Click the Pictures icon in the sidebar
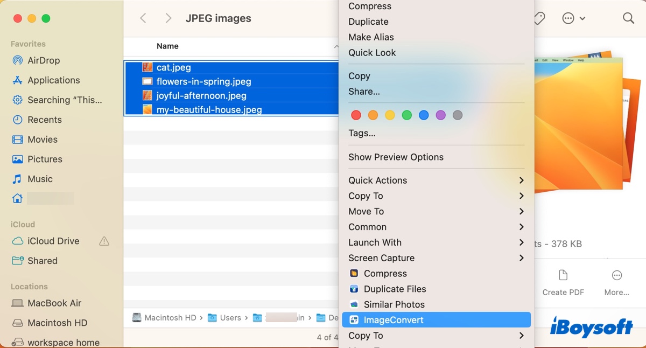The width and height of the screenshot is (646, 348). point(17,159)
